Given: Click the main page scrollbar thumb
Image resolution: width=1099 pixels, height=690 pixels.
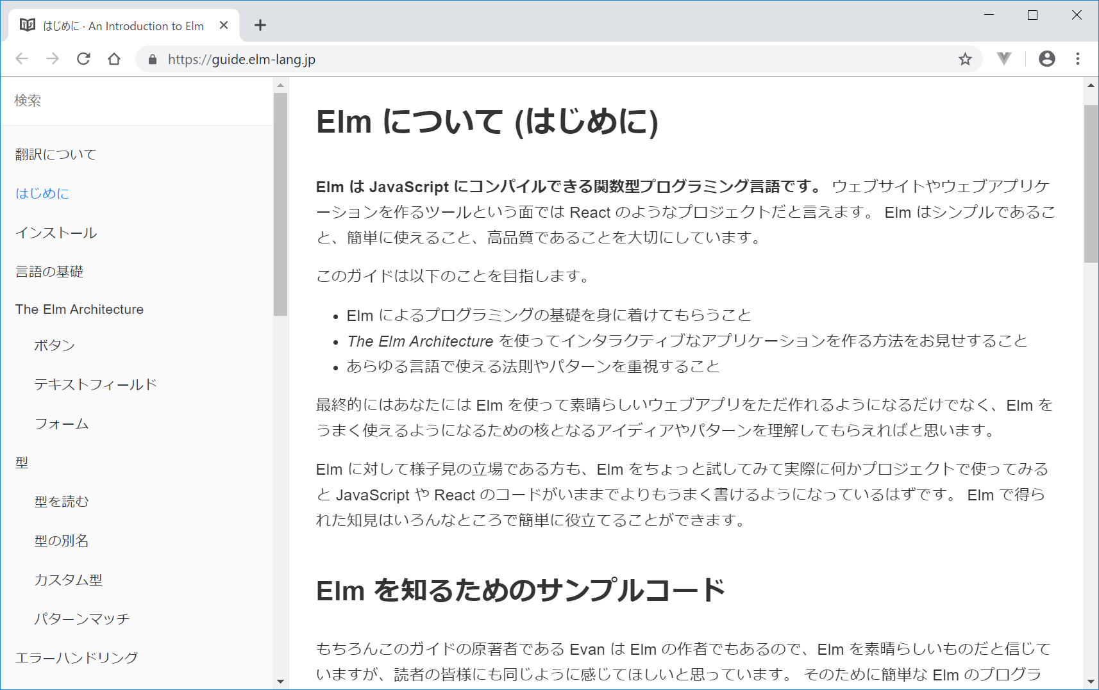Looking at the screenshot, I should tap(1091, 184).
